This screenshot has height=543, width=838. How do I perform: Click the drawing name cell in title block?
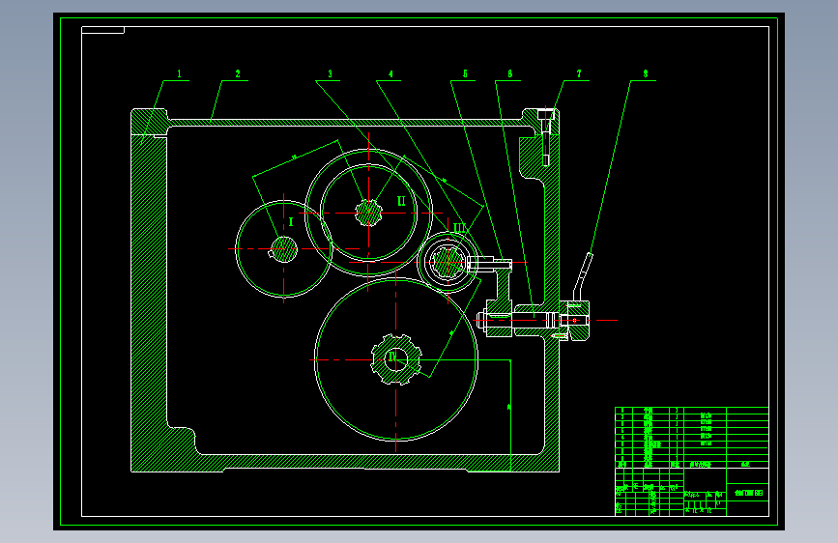(748, 493)
